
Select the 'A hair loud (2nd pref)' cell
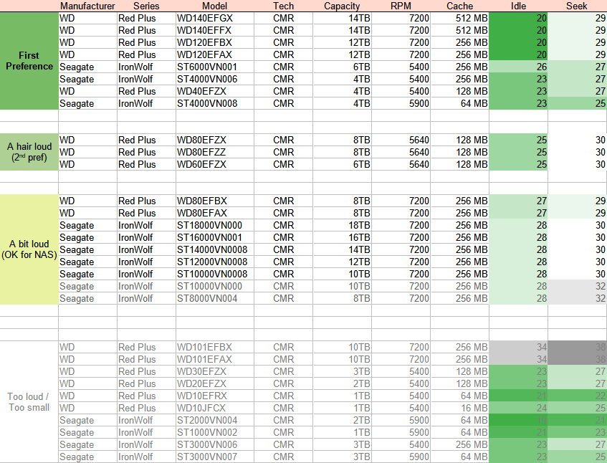pyautogui.click(x=29, y=152)
